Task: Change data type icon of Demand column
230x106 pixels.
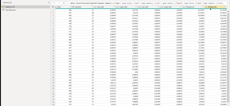Action: pos(73,7)
